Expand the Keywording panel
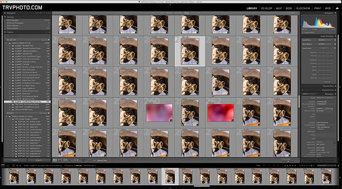Viewport: 342px width, 189px height. click(335, 86)
